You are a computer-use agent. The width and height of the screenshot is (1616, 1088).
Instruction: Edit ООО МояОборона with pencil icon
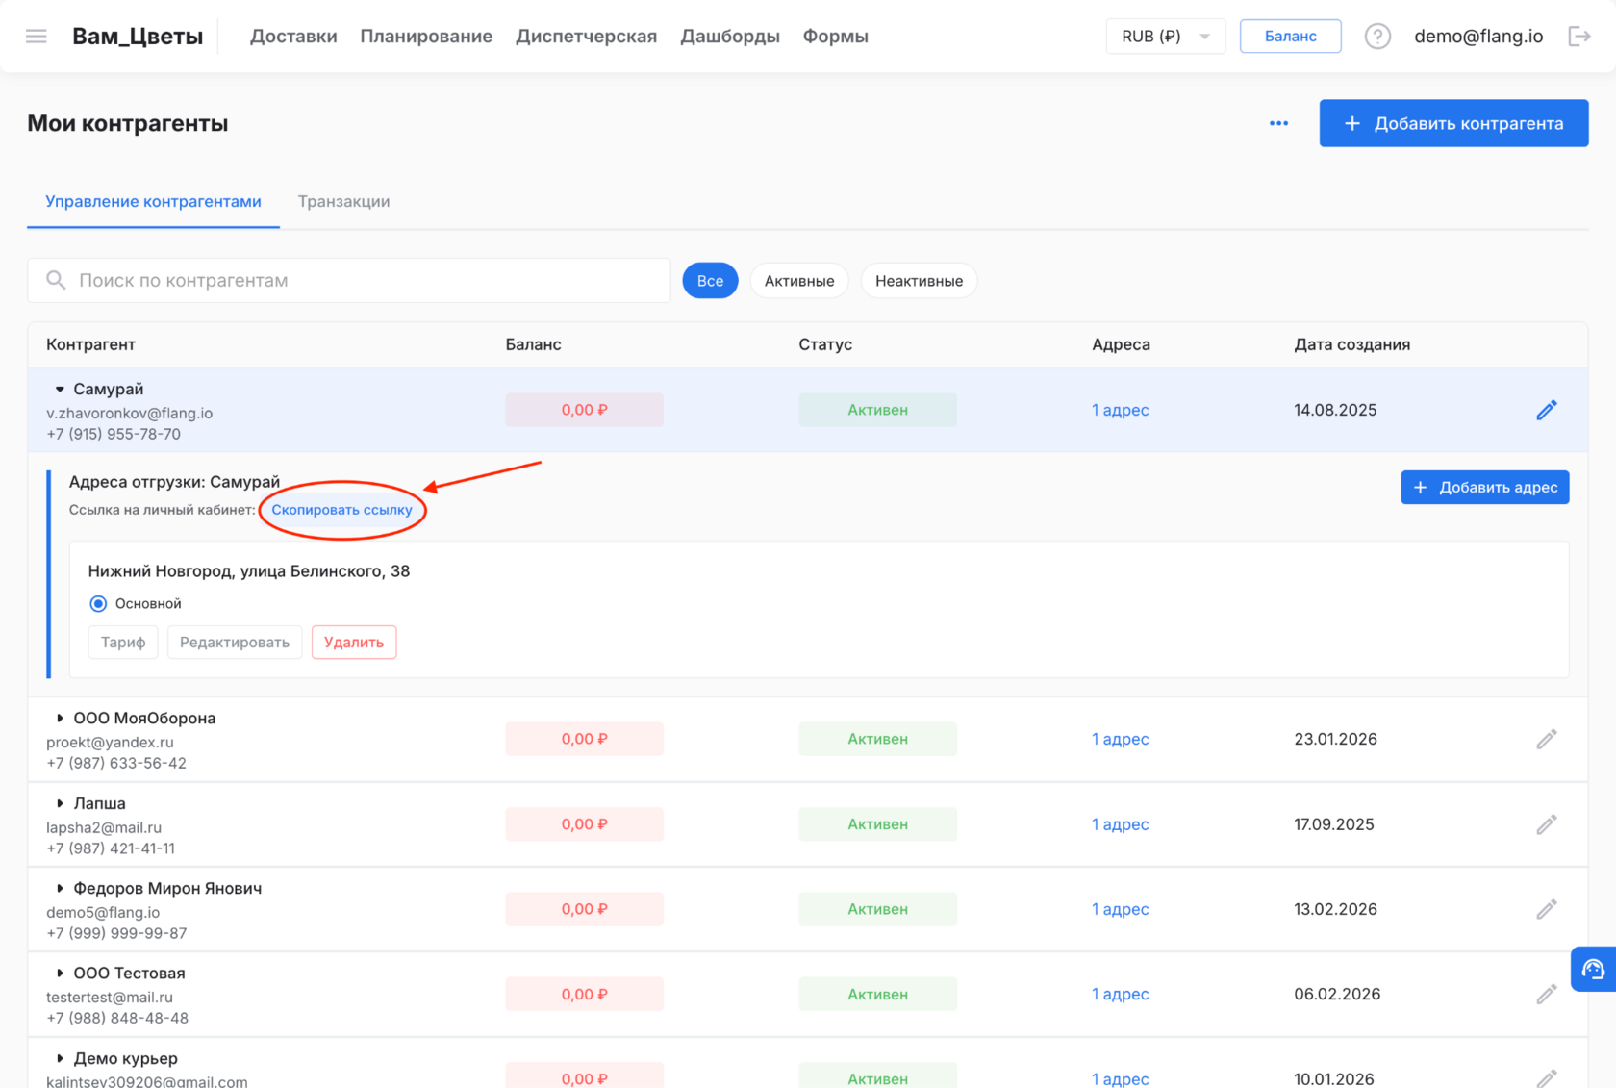point(1547,739)
